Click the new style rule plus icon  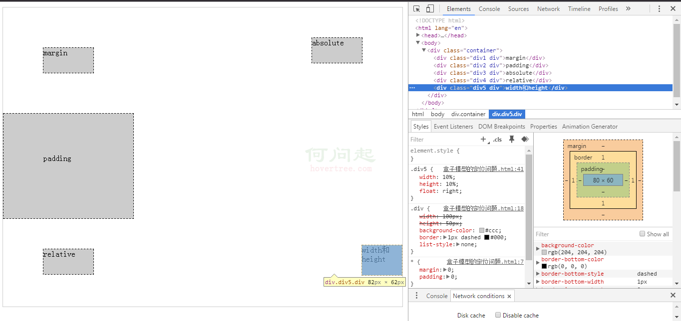pos(483,140)
